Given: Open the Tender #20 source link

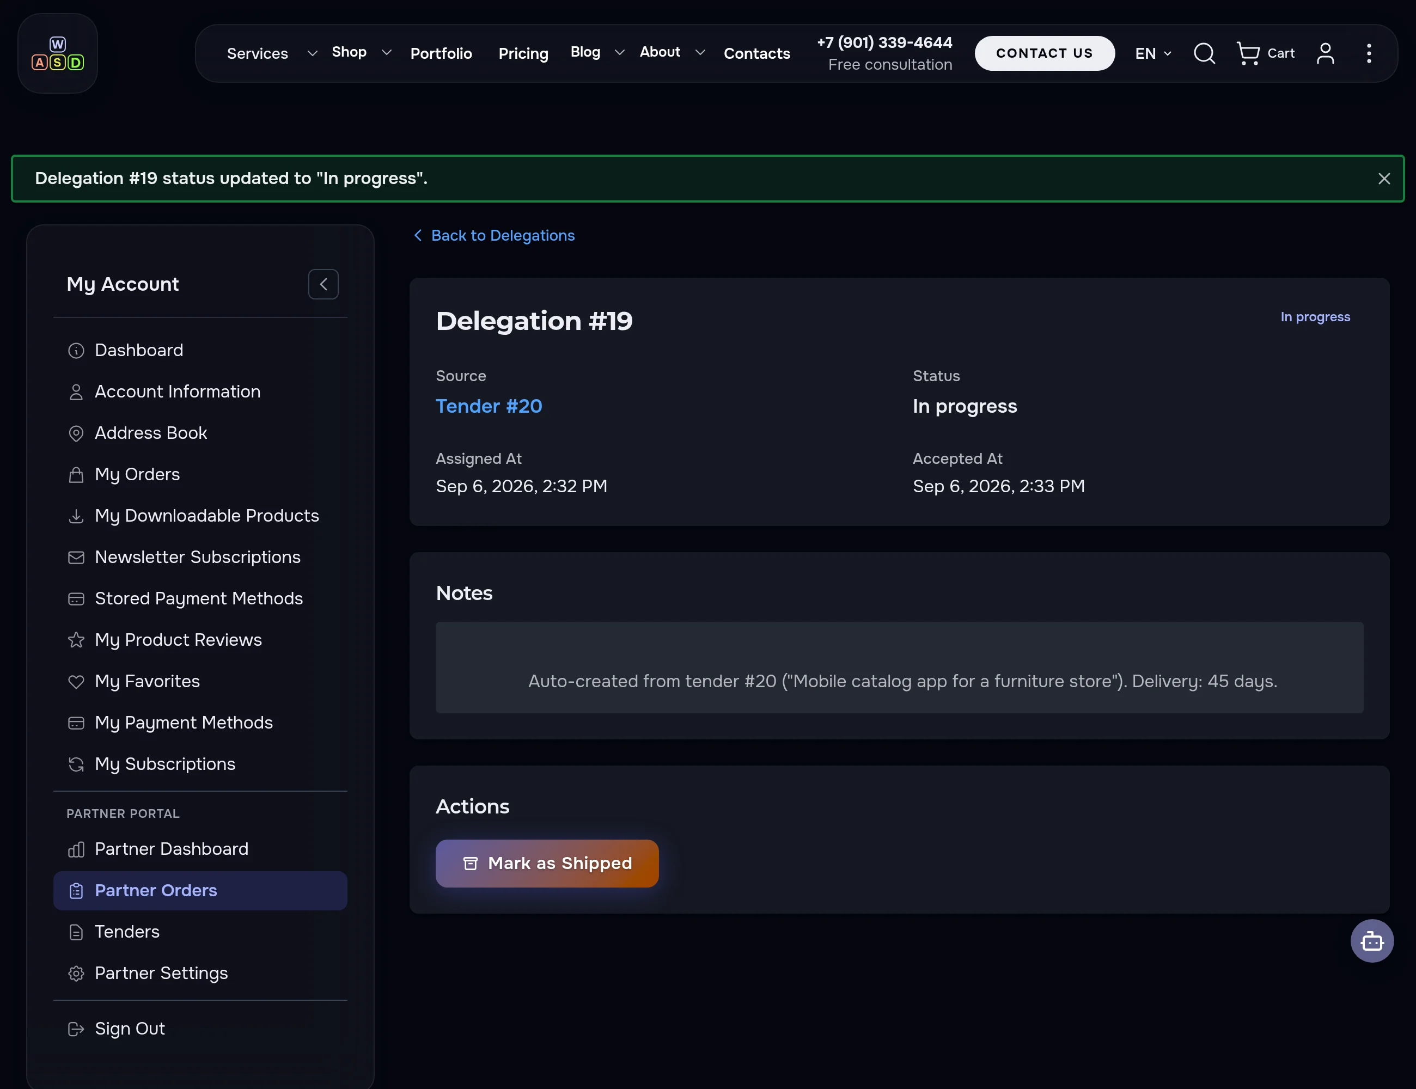Looking at the screenshot, I should (489, 406).
